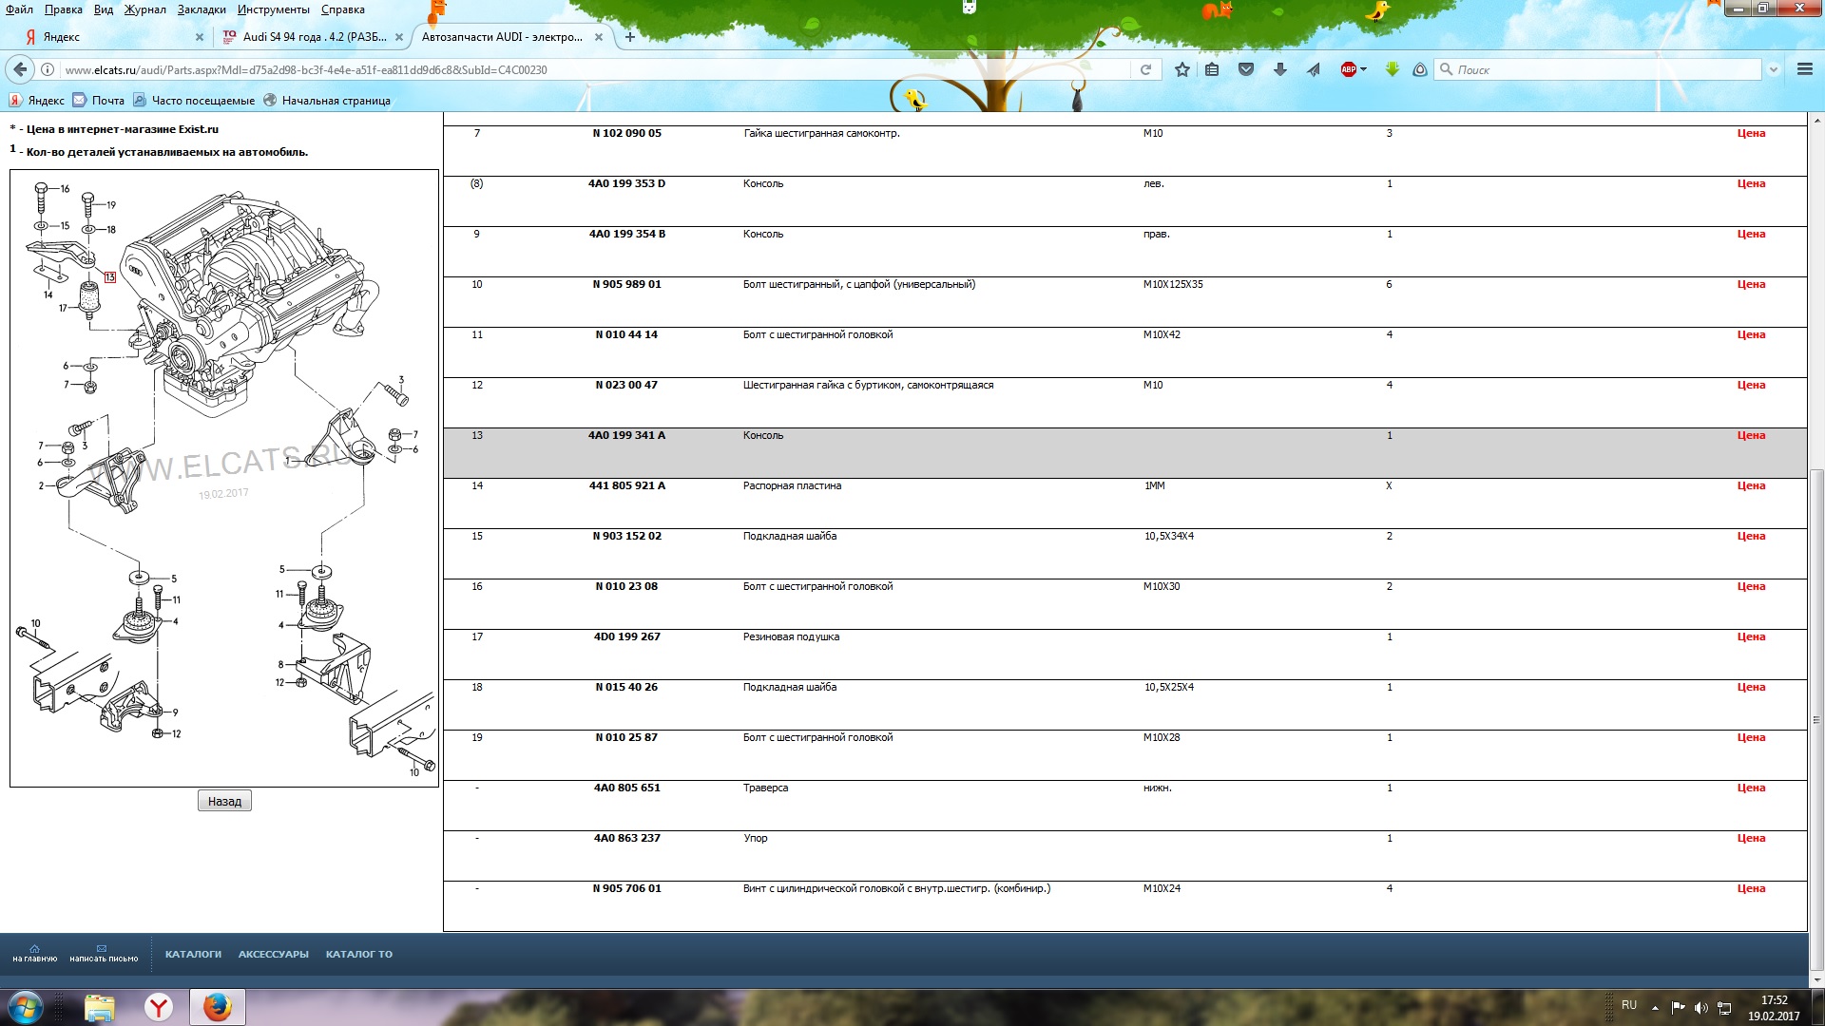Reload the page with the refresh icon
Image resolution: width=1825 pixels, height=1026 pixels.
tap(1145, 69)
